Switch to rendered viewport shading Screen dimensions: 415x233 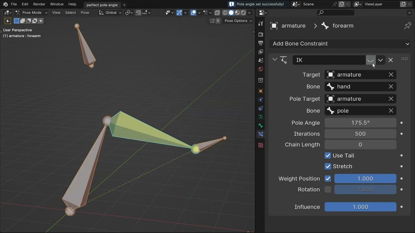click(x=243, y=13)
